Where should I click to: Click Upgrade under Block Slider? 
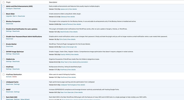(x=9, y=16)
